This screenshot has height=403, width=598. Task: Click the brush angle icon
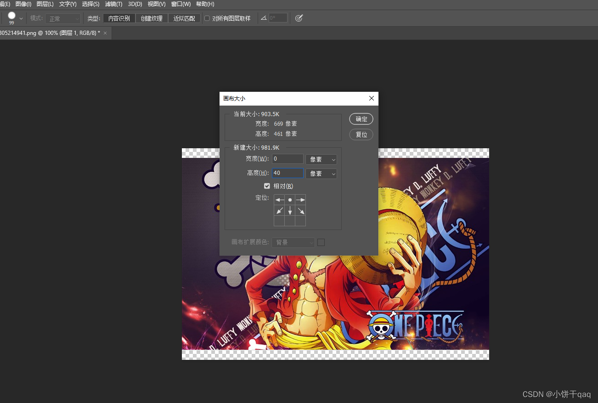tap(264, 18)
